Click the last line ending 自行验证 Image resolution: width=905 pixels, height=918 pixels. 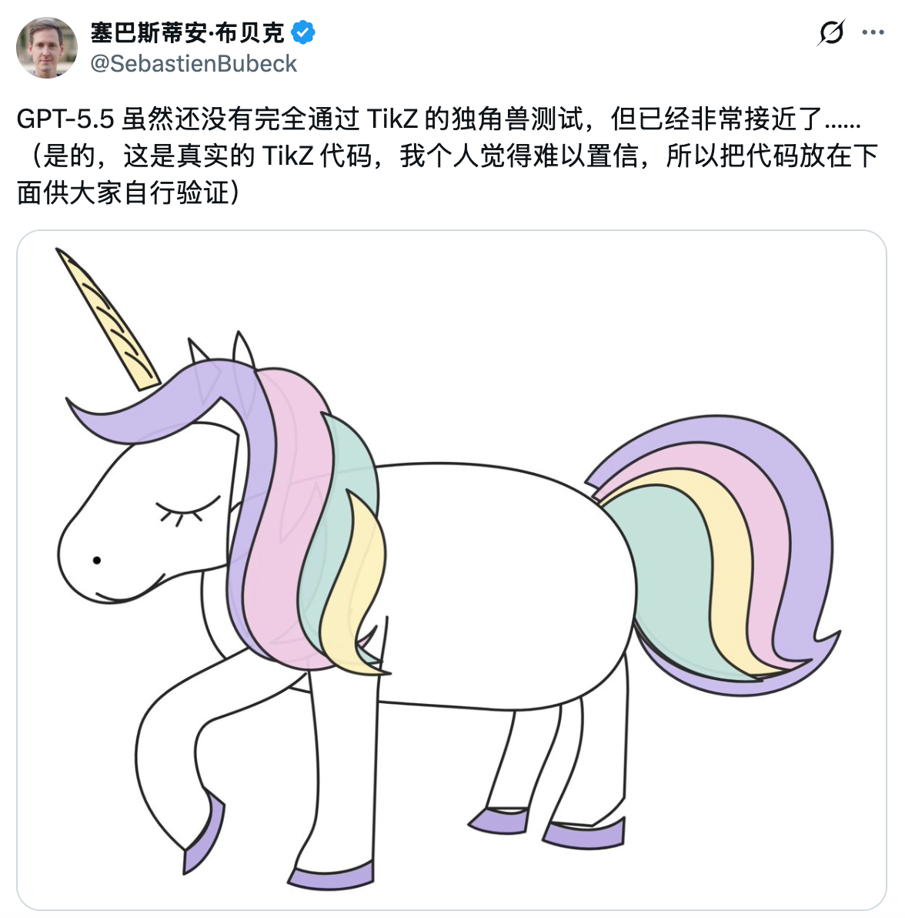[x=128, y=193]
